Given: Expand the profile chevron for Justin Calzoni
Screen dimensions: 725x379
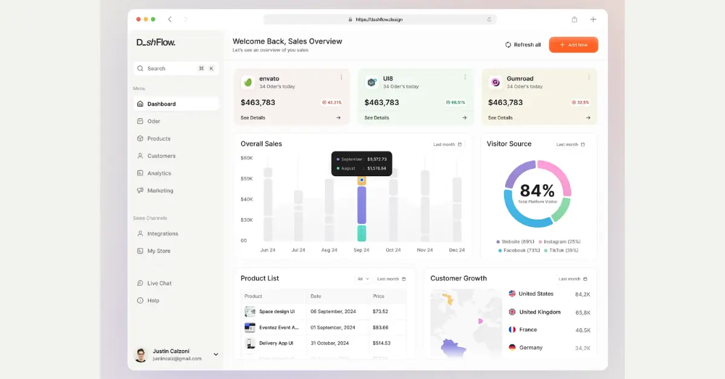Looking at the screenshot, I should click(216, 354).
